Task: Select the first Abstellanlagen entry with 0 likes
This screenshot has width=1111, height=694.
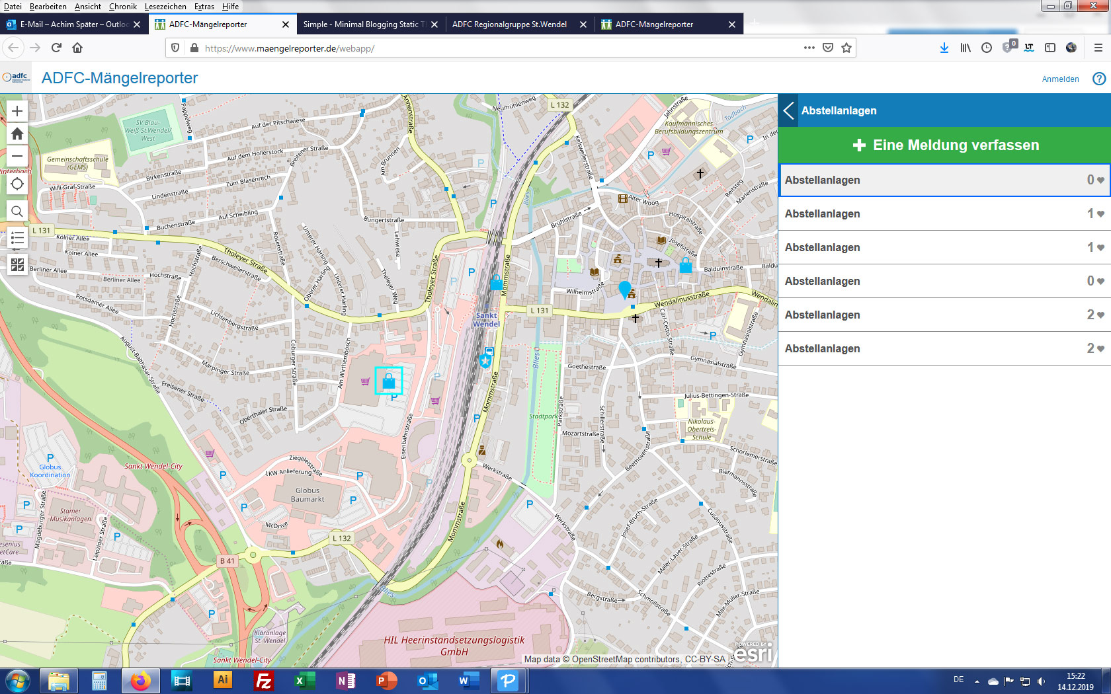Action: click(x=945, y=180)
